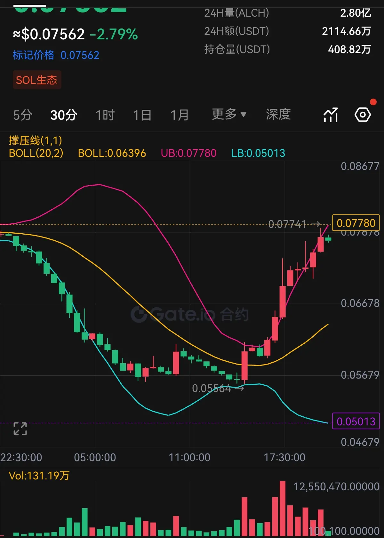Tap the -2.79% change value
Image resolution: width=384 pixels, height=538 pixels.
[x=114, y=34]
